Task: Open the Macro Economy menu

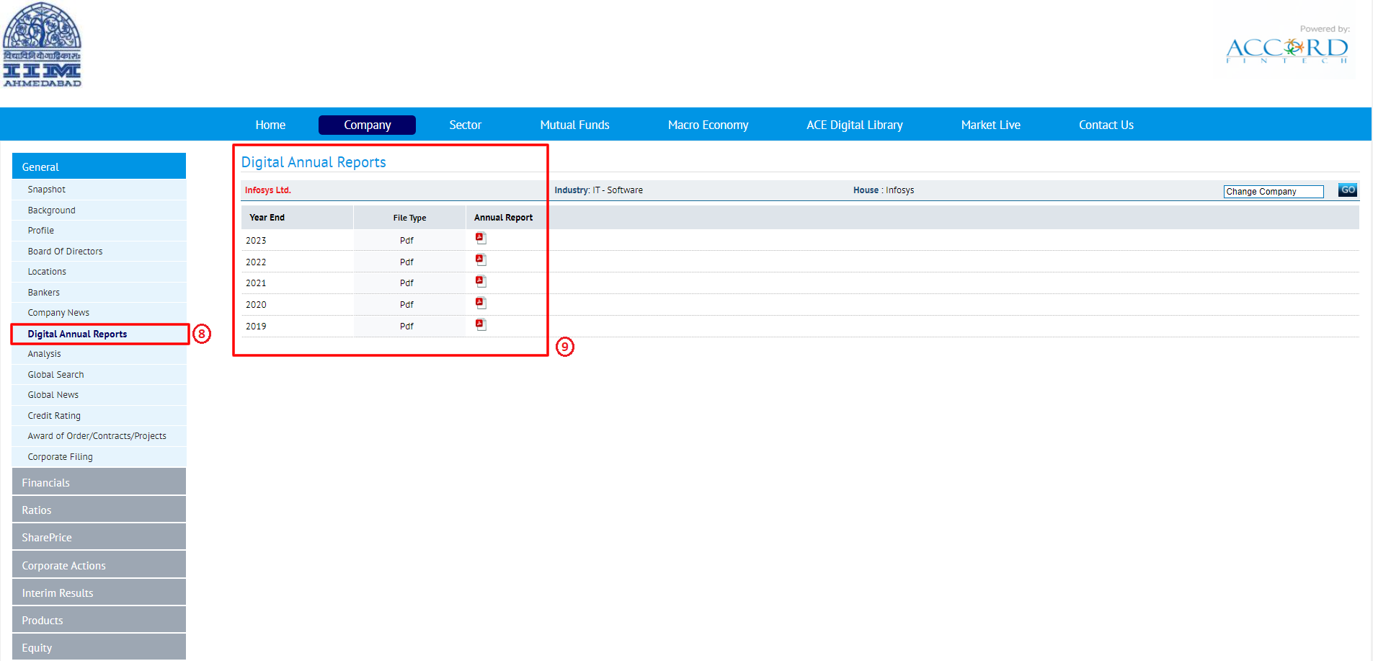Action: [708, 125]
